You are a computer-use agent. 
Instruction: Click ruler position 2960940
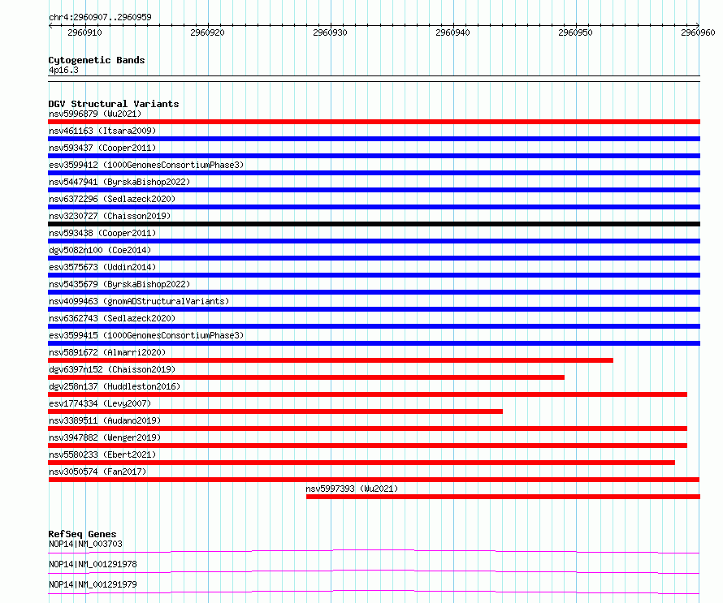tap(452, 32)
